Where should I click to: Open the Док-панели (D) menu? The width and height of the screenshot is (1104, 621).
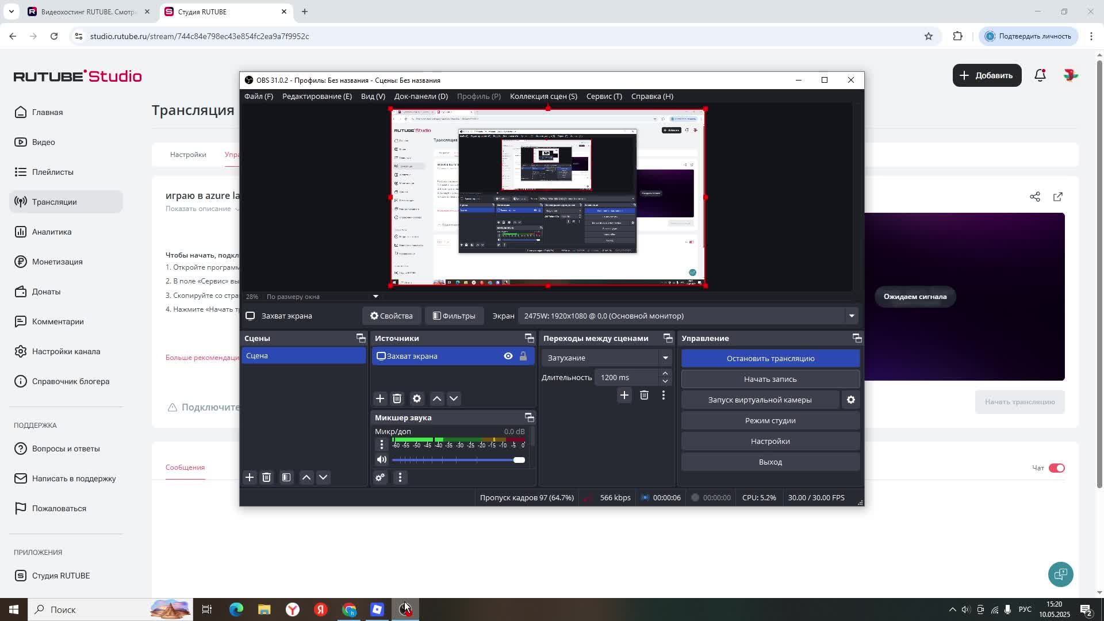point(420,96)
